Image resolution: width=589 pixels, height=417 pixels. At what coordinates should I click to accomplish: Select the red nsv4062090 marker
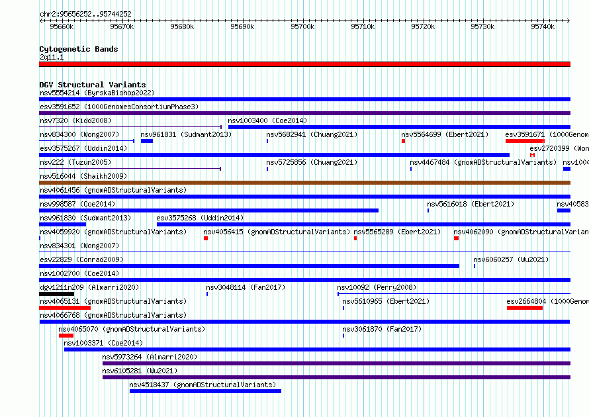coord(456,238)
